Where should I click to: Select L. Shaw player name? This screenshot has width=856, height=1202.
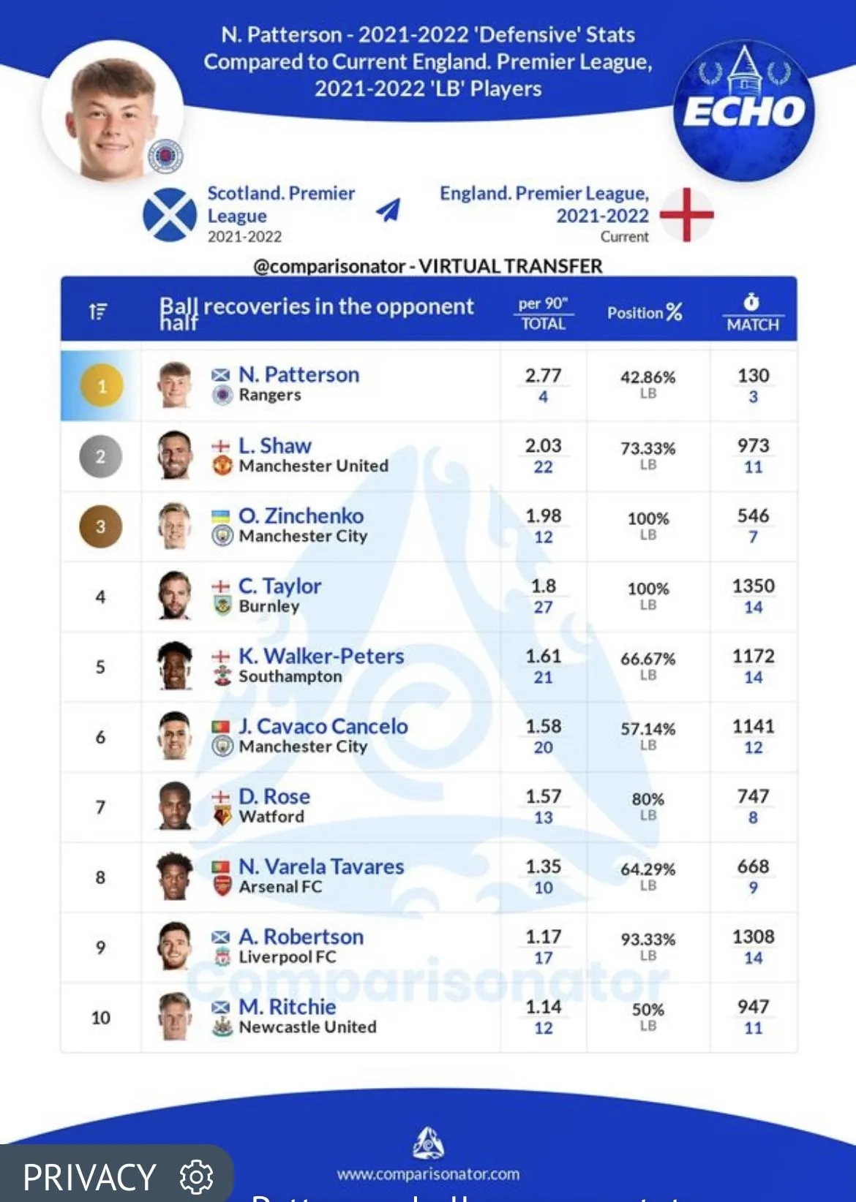tap(274, 445)
